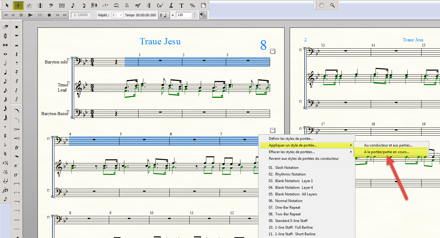
Task: Select the Time Signature tool
Action: (40, 5)
